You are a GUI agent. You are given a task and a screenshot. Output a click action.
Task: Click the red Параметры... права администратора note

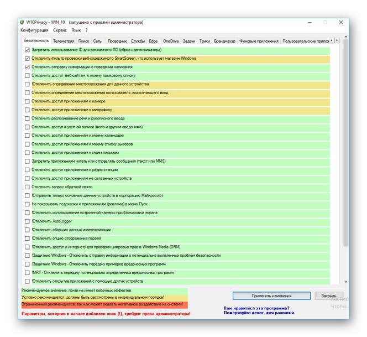click(106, 314)
